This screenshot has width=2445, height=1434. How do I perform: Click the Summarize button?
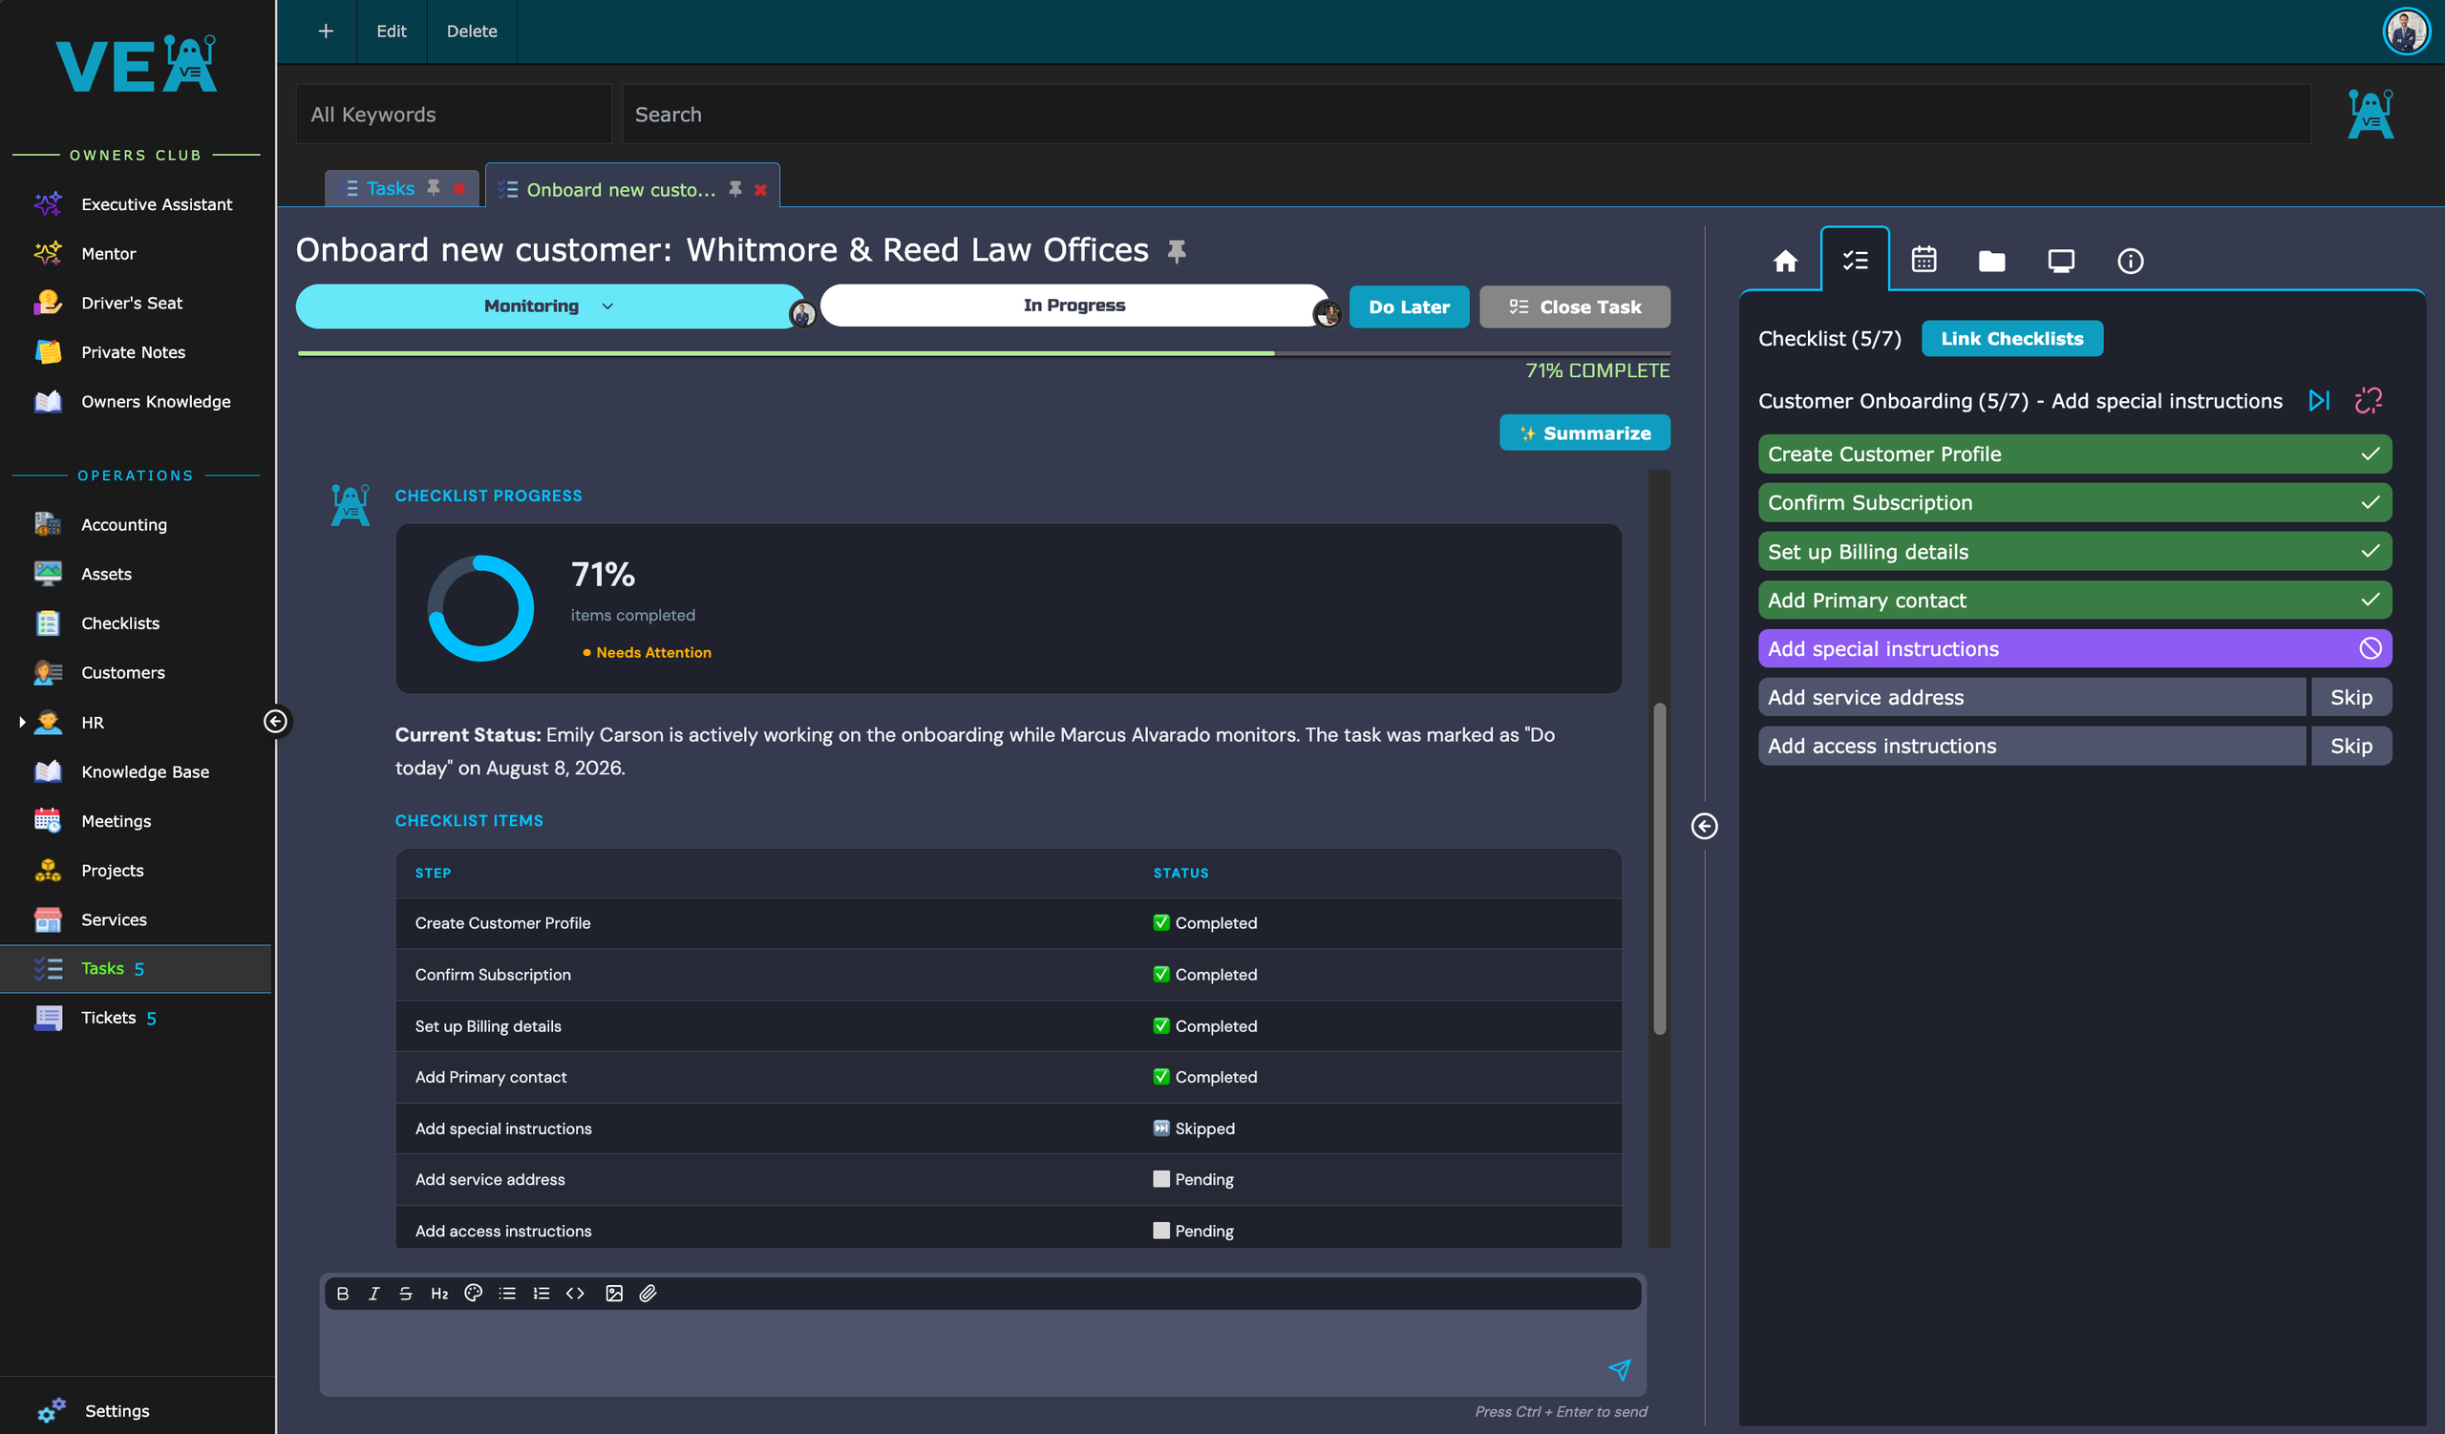click(x=1584, y=432)
